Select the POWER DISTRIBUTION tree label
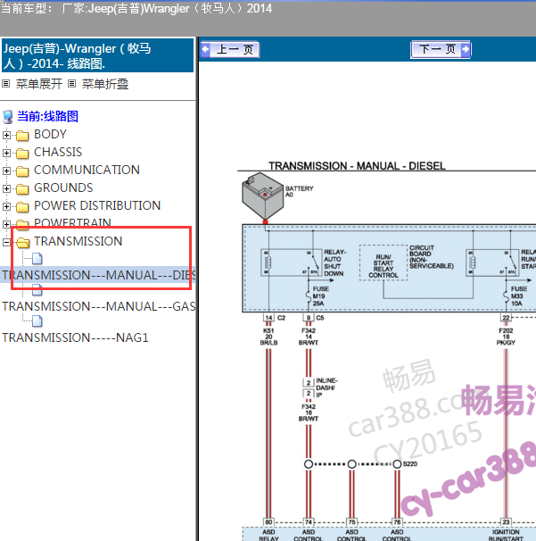This screenshot has height=541, width=536. click(97, 206)
